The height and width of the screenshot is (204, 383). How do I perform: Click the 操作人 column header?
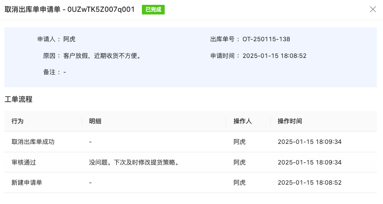click(242, 121)
